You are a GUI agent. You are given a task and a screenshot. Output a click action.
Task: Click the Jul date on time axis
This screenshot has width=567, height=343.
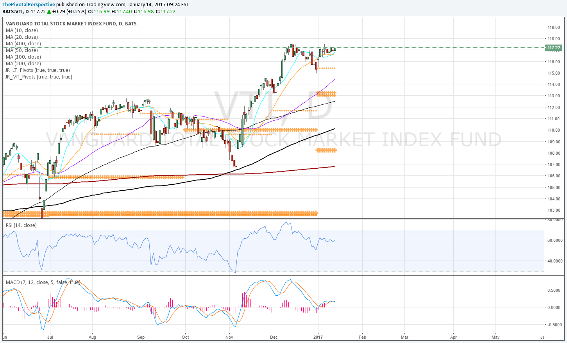click(x=50, y=337)
